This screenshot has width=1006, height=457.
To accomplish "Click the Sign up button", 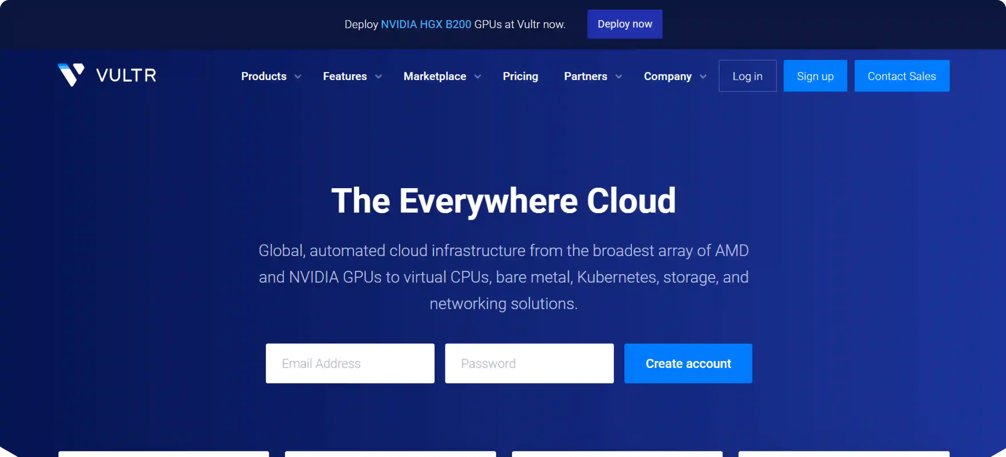I will [815, 76].
